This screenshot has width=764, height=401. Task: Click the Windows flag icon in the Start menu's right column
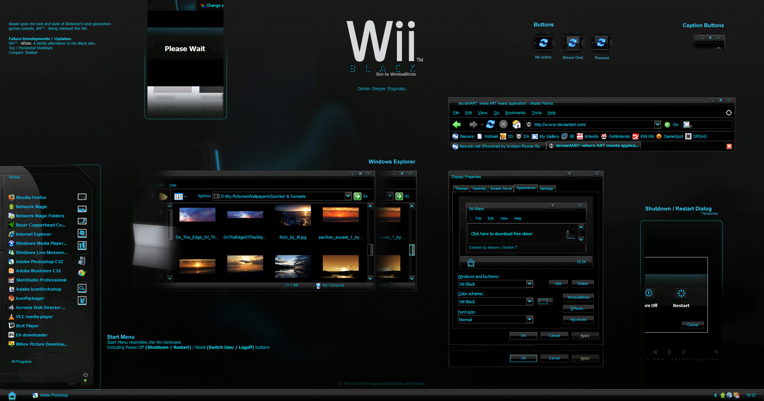pyautogui.click(x=82, y=273)
